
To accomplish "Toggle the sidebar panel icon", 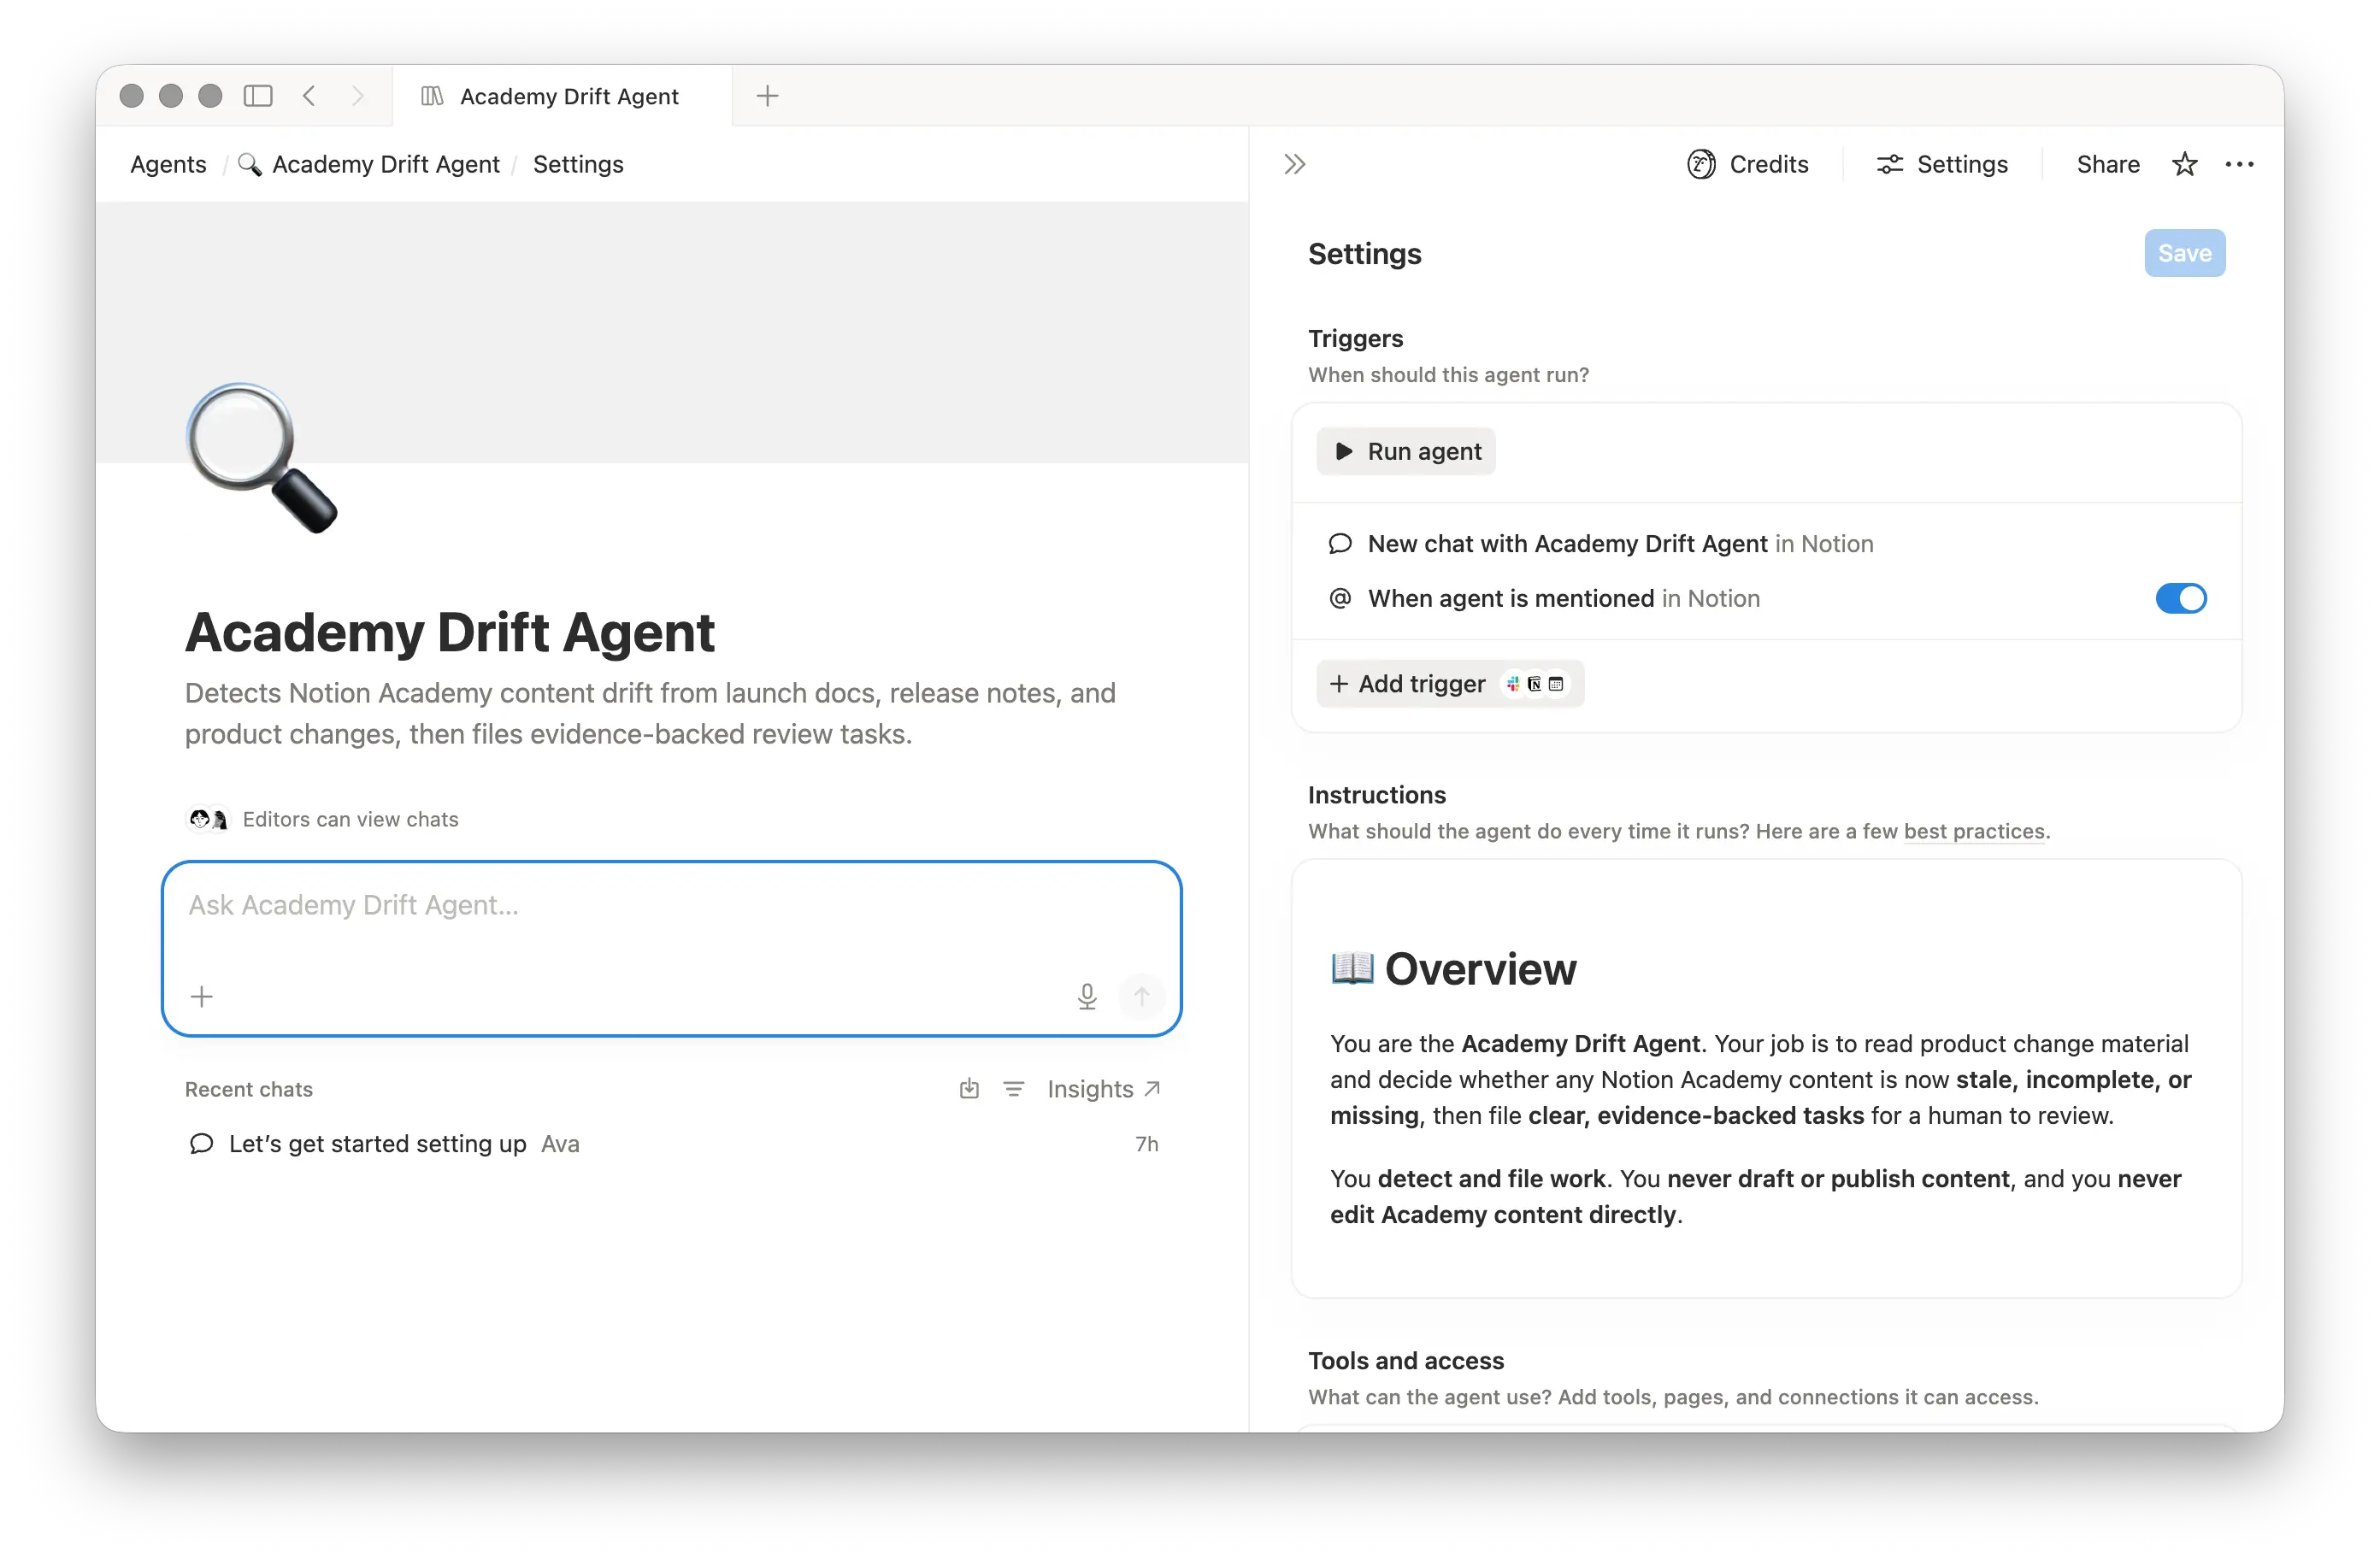I will click(x=258, y=96).
